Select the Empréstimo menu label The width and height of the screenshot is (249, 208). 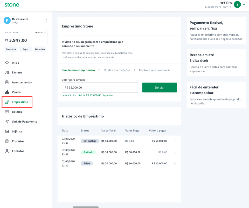[20, 102]
